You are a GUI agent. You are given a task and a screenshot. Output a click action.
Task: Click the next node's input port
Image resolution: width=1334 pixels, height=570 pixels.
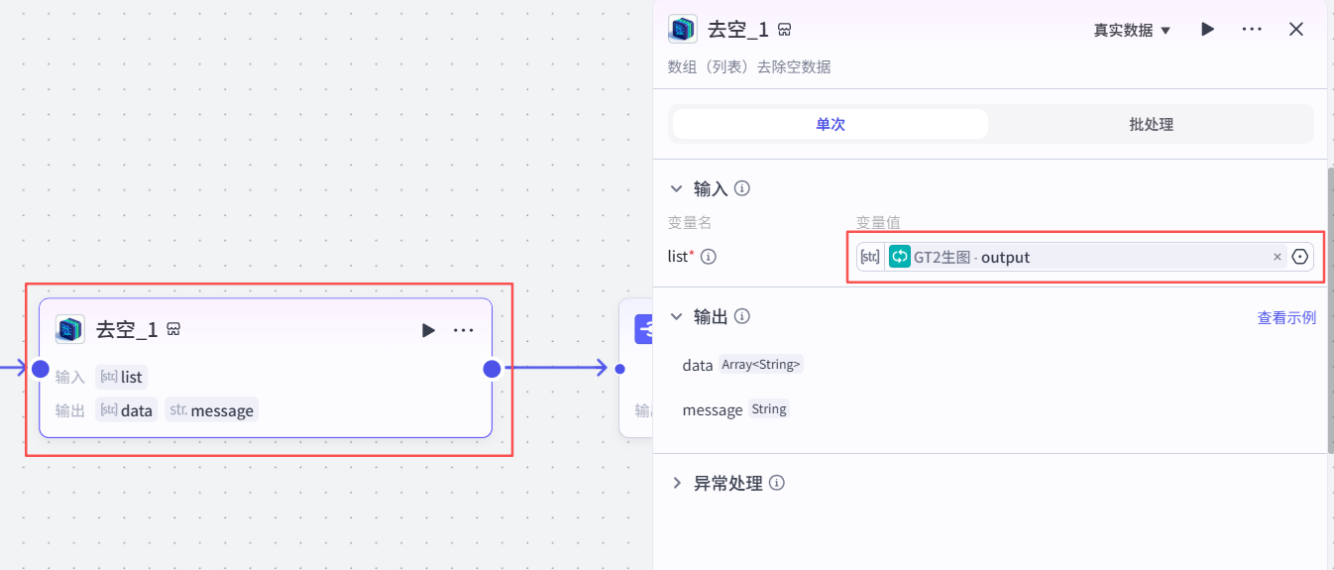619,369
